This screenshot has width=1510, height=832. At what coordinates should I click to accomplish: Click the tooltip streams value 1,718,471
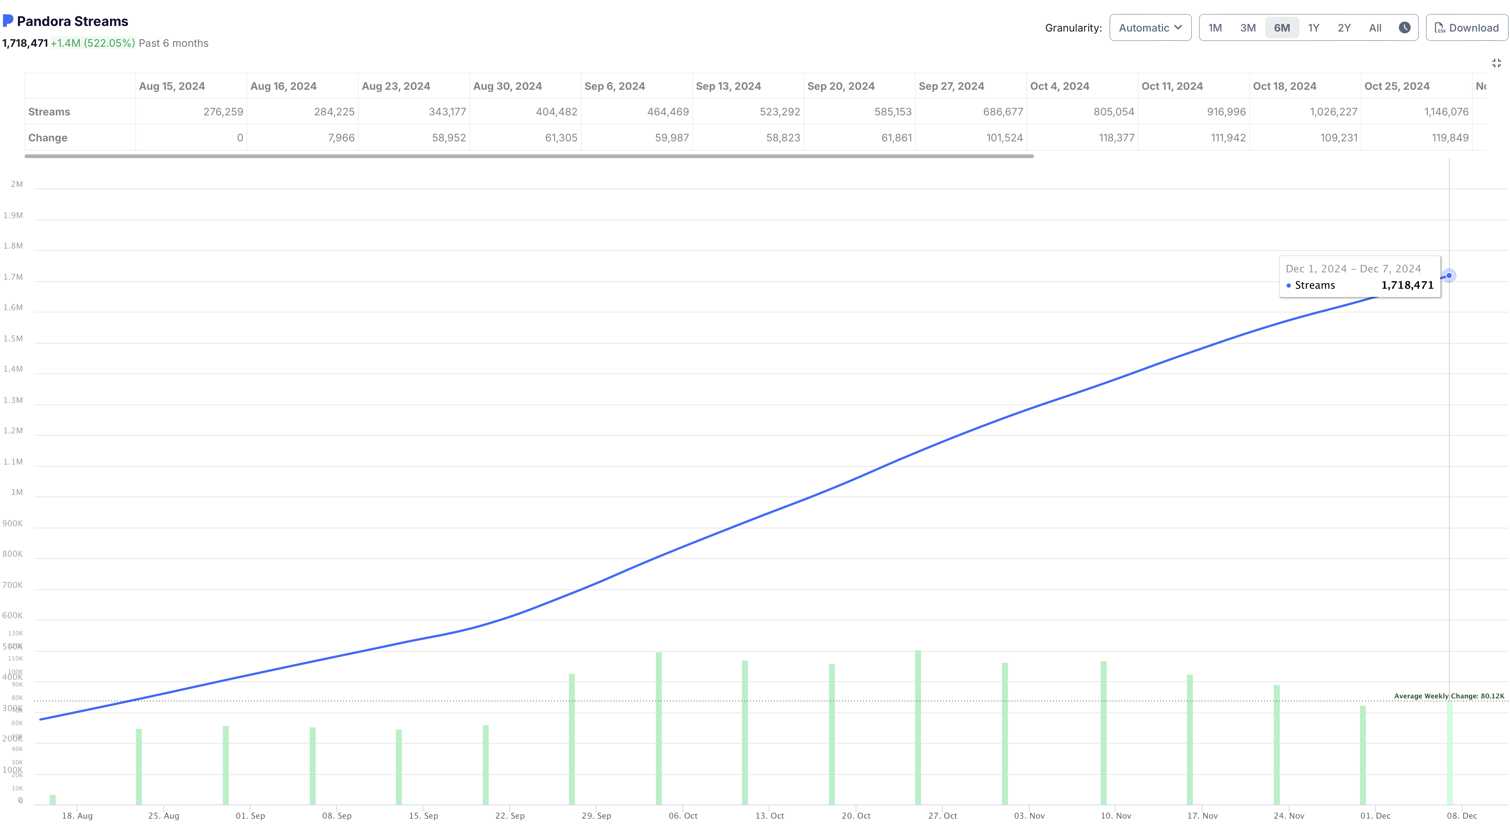pos(1407,285)
